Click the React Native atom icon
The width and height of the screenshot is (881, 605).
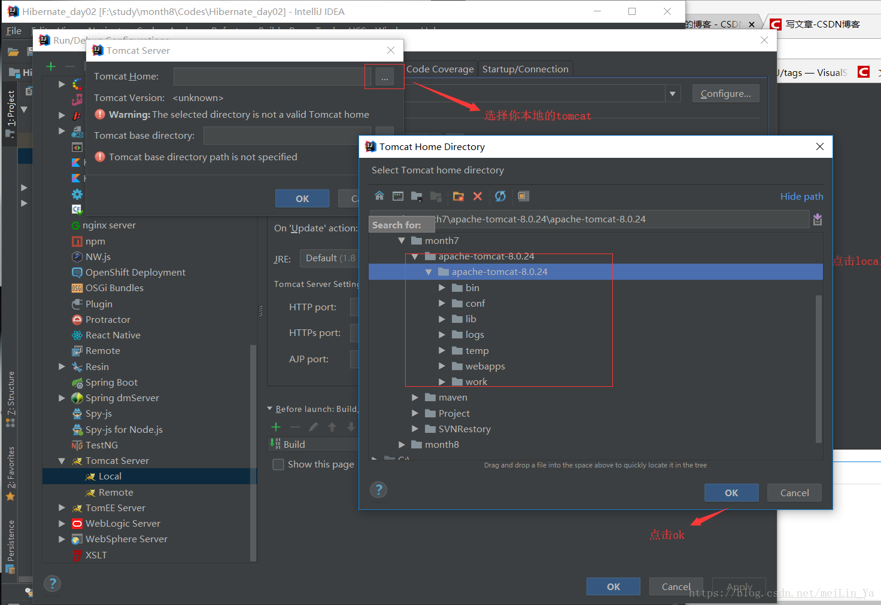(x=77, y=335)
